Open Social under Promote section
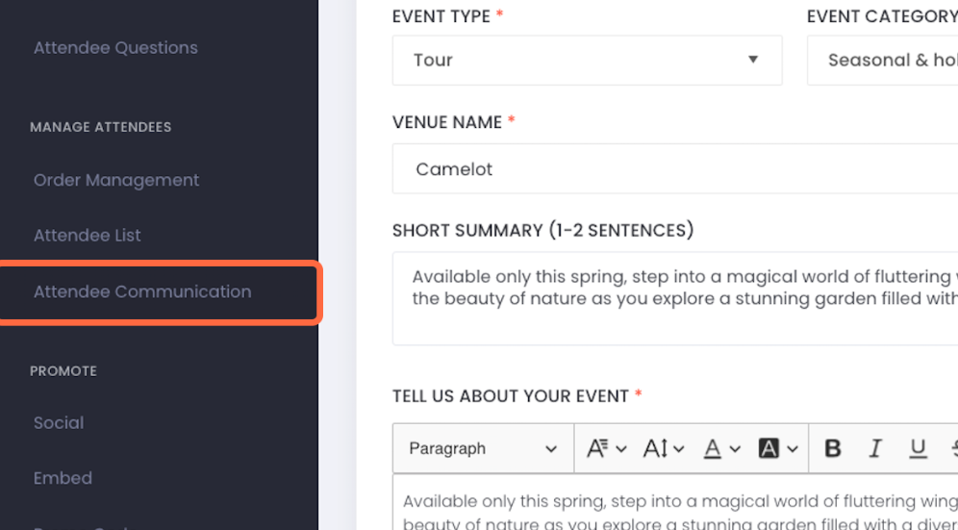Screen dimensions: 958x530 point(59,423)
